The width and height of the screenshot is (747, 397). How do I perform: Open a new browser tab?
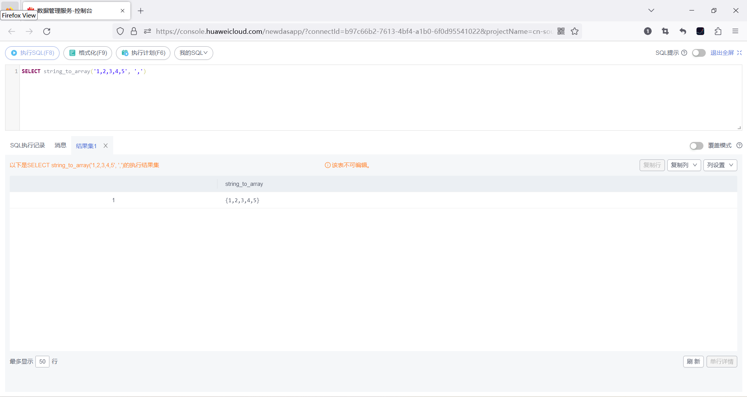coord(141,11)
